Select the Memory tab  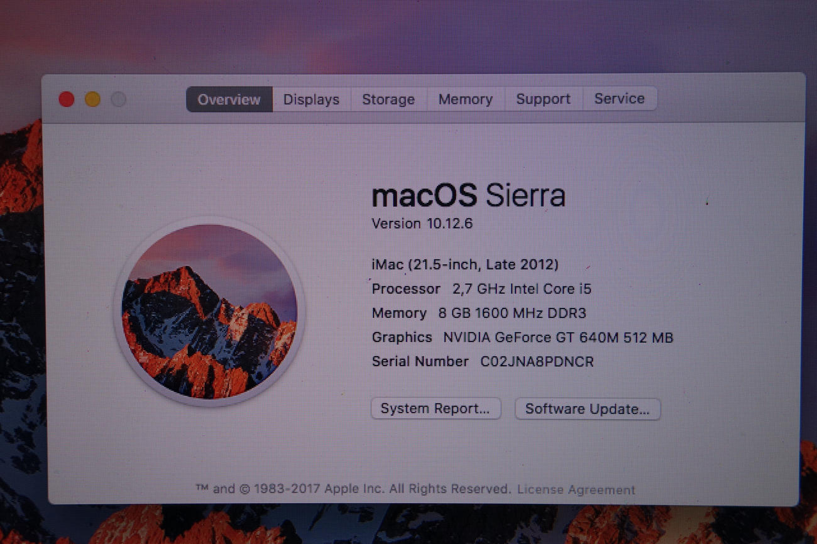466,99
